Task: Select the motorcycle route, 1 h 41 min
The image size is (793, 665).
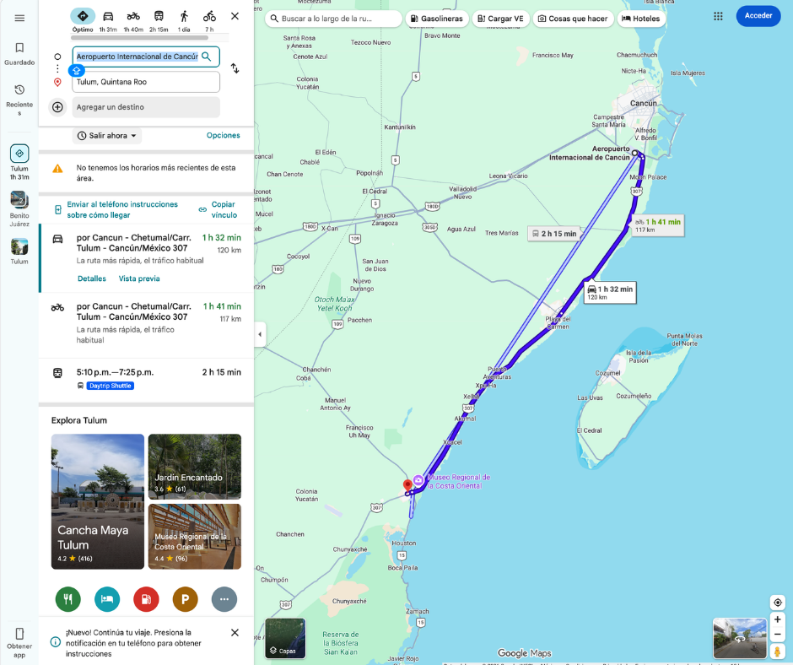Action: (x=147, y=325)
